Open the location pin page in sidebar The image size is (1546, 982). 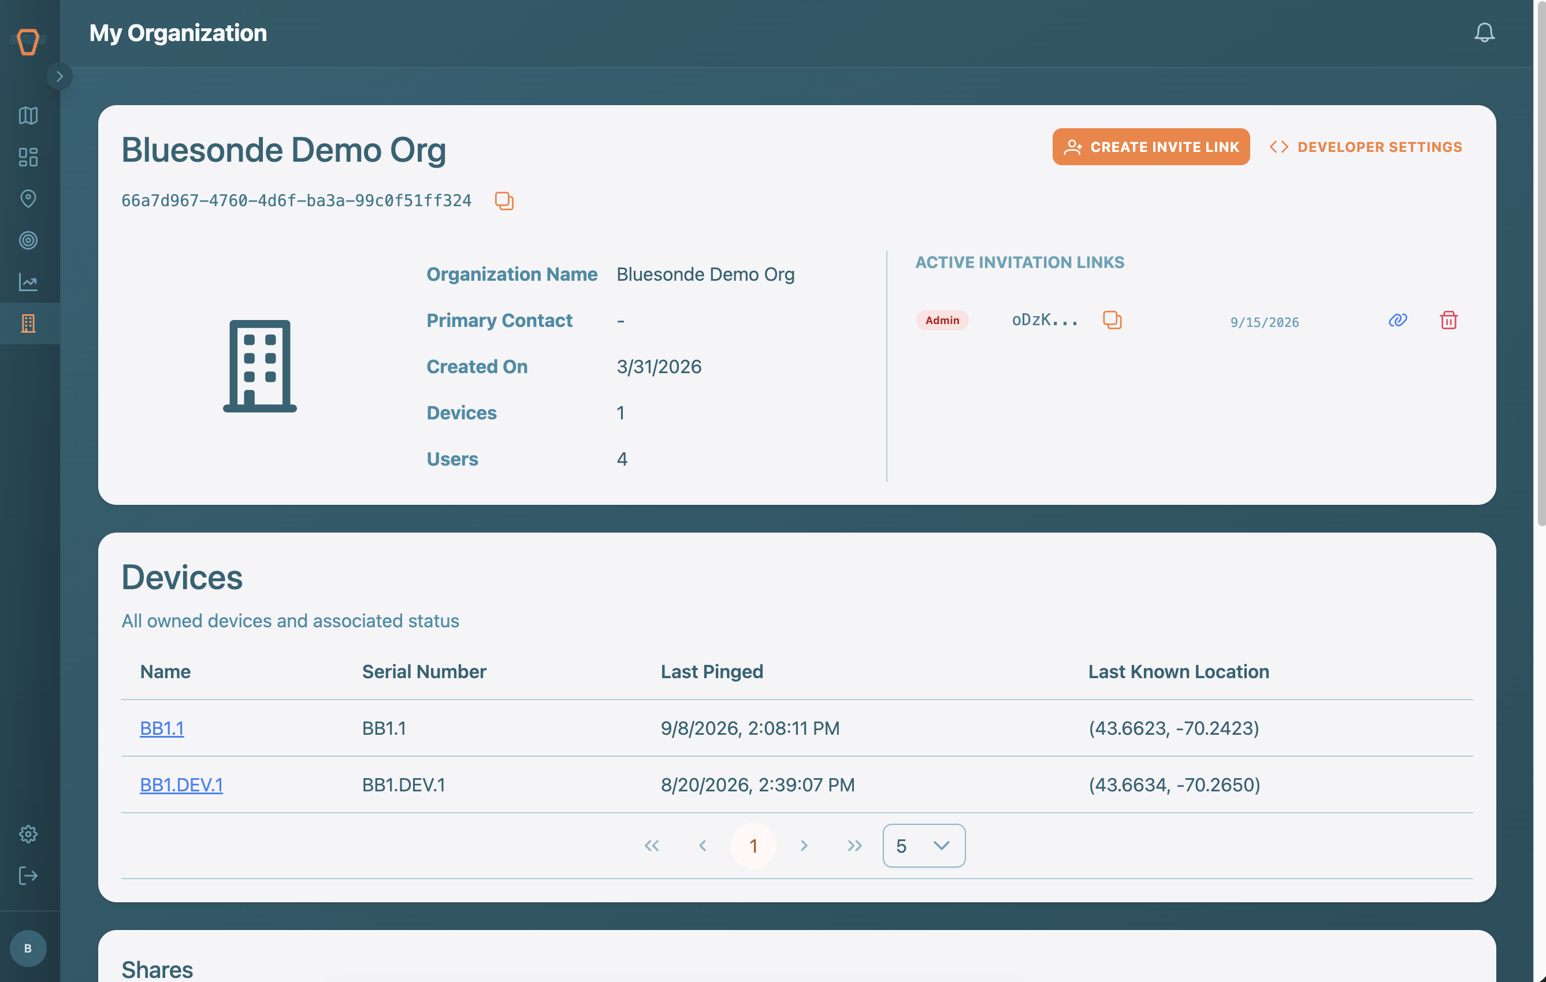(28, 199)
